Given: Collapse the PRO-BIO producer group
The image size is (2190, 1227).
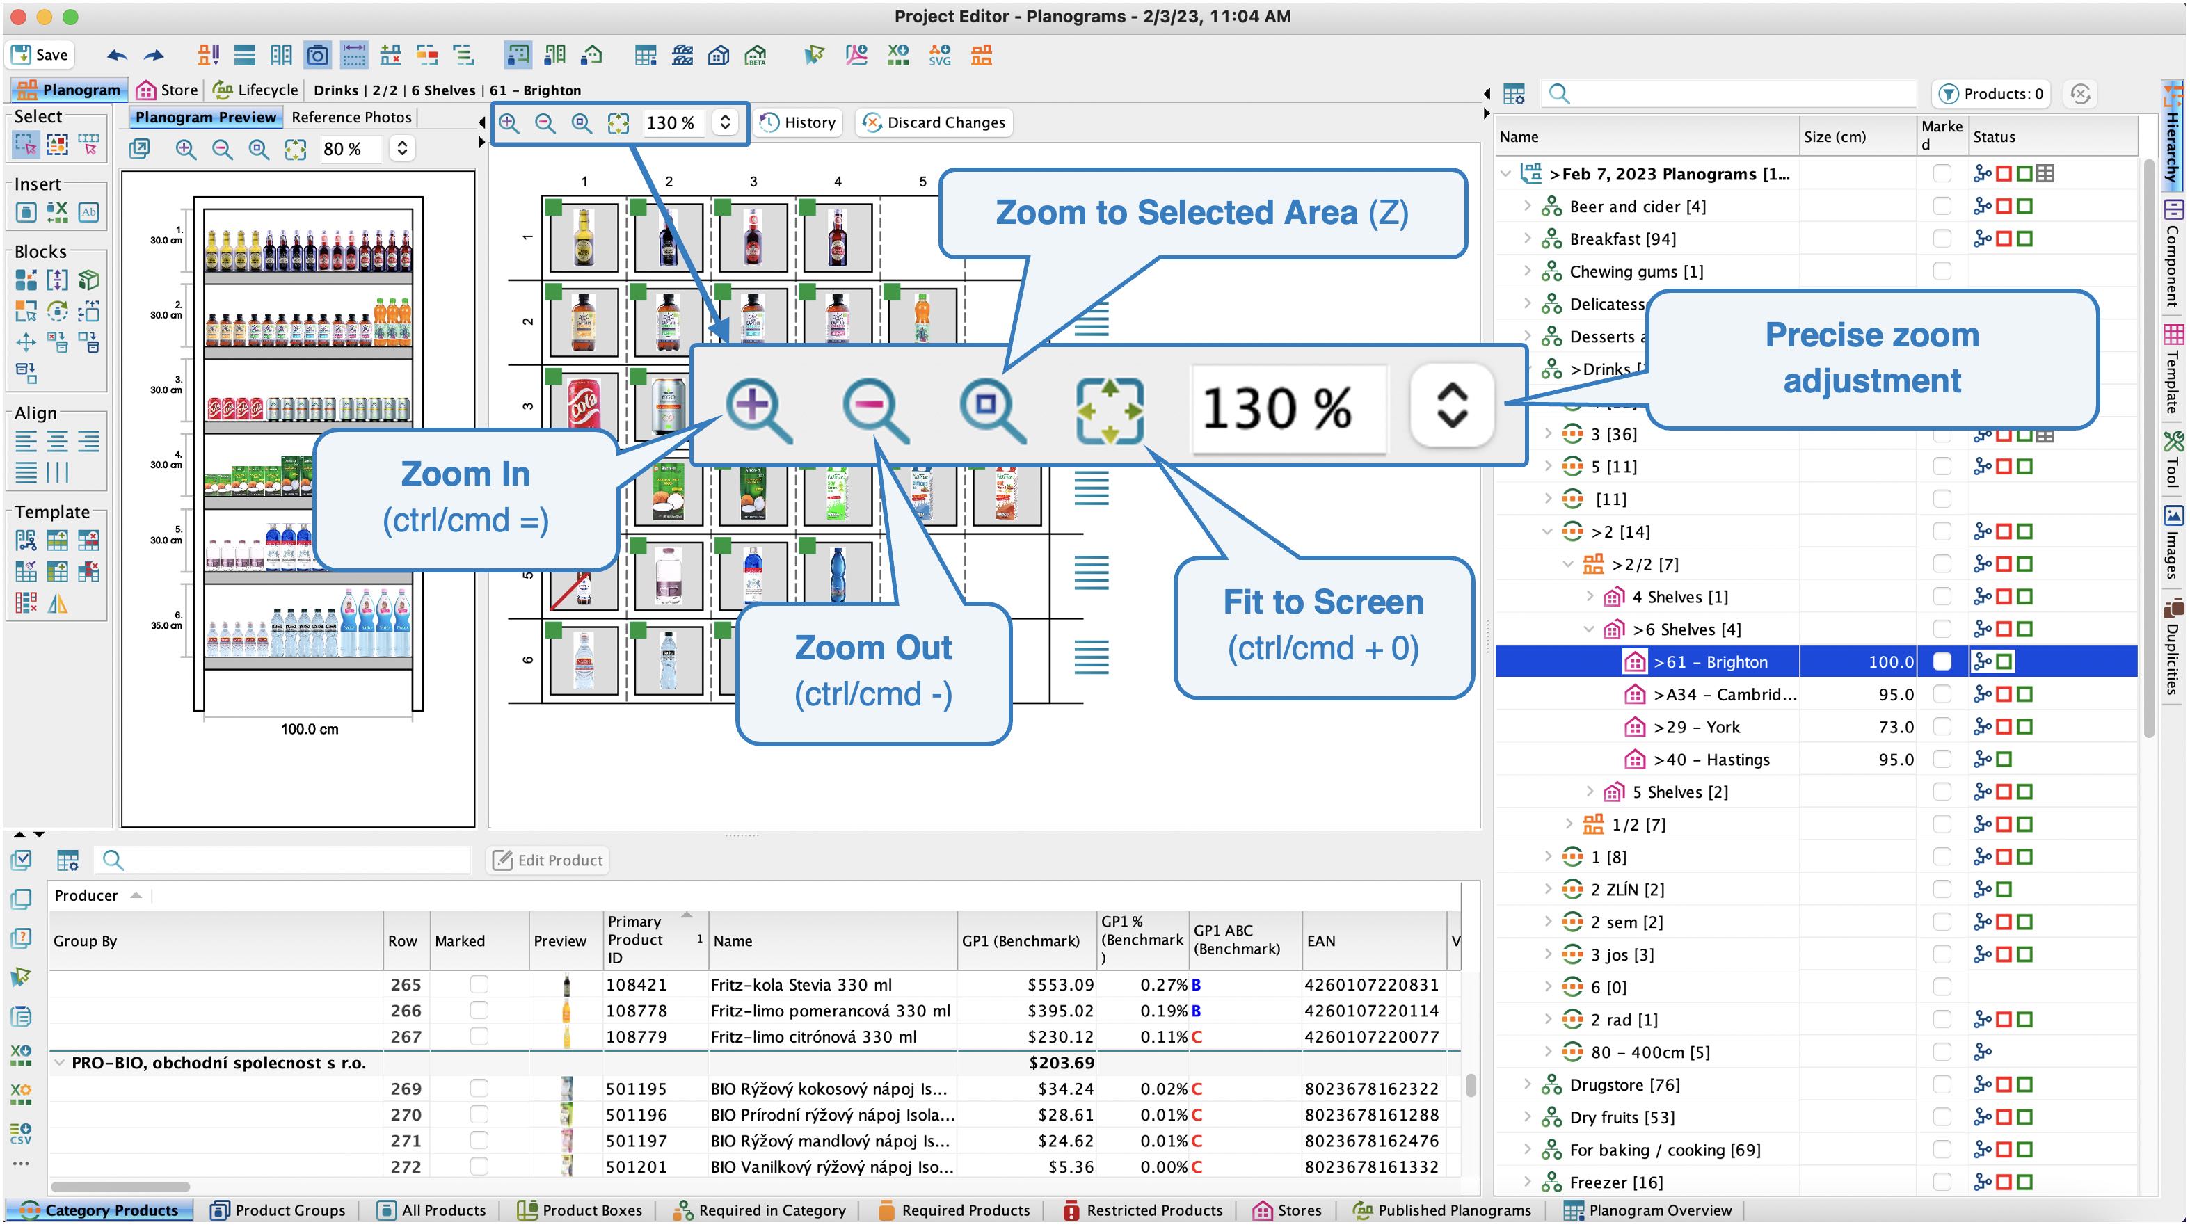Looking at the screenshot, I should click(60, 1062).
